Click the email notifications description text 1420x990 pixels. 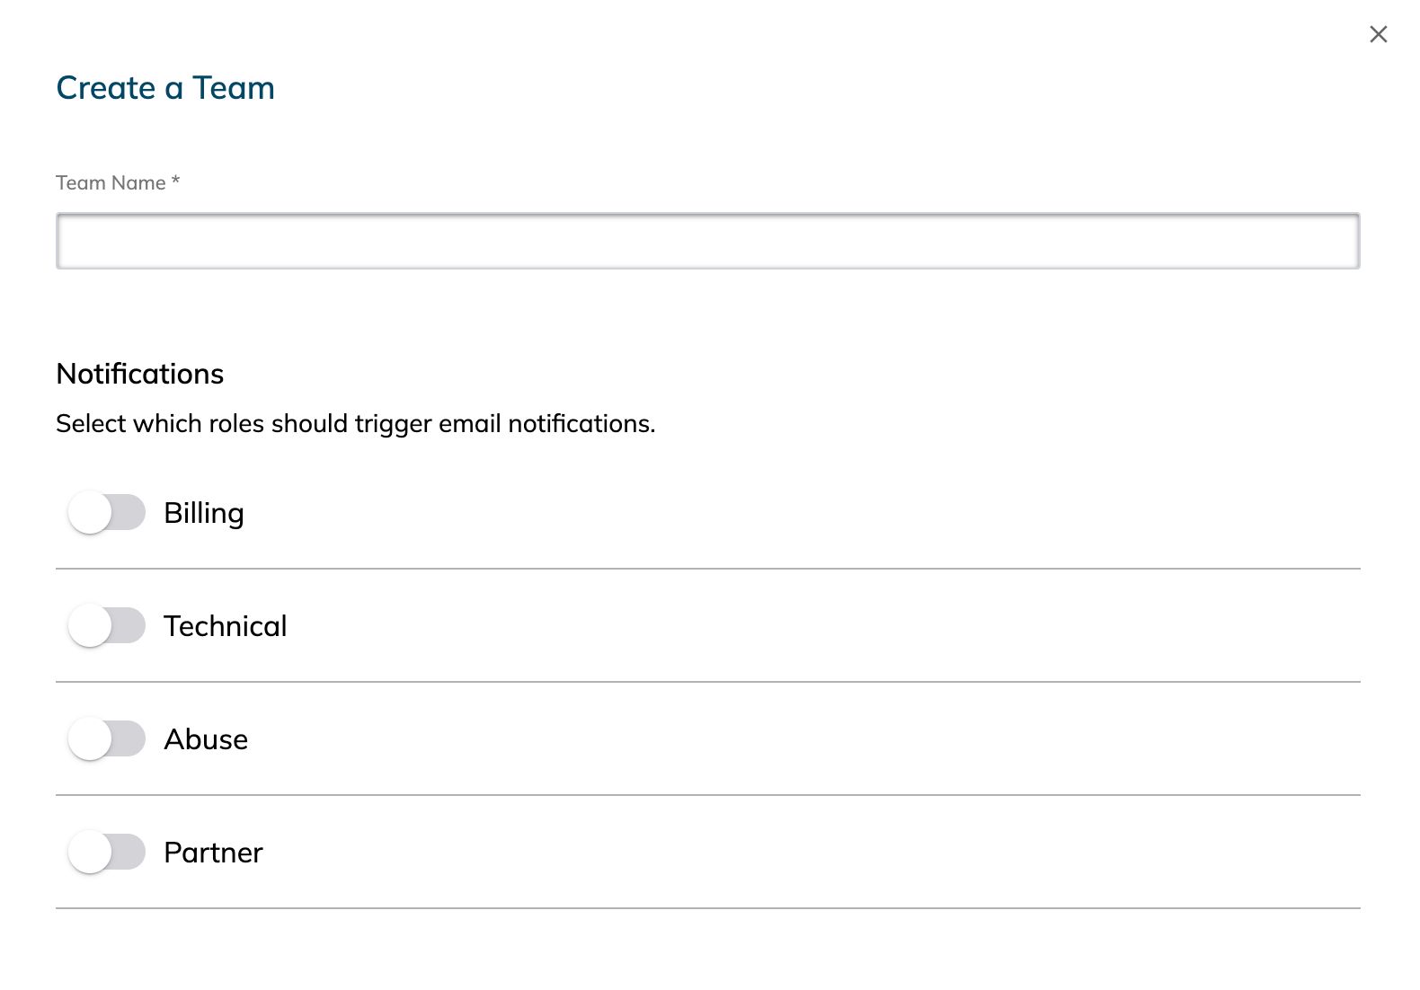pos(355,423)
